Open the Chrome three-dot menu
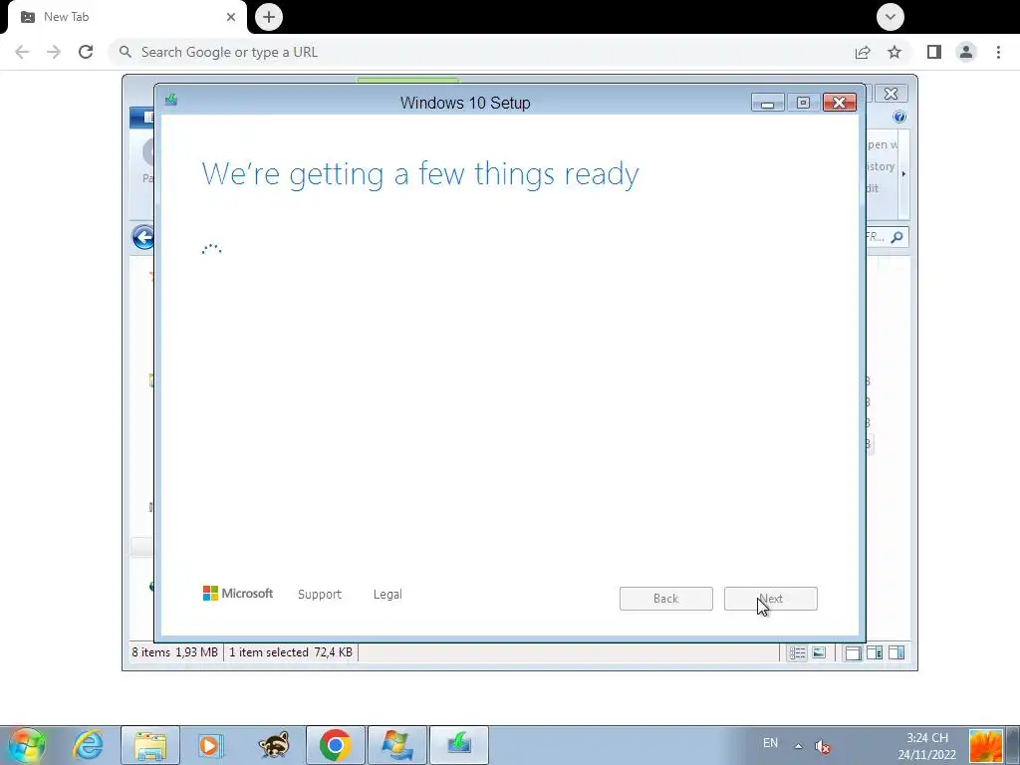The image size is (1020, 765). click(998, 52)
